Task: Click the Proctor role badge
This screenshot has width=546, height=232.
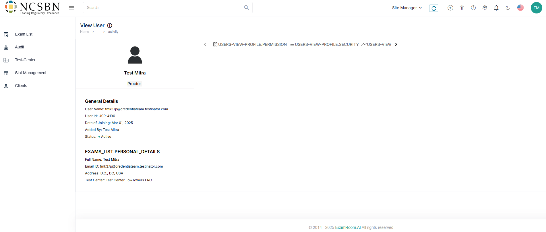Action: click(x=134, y=84)
